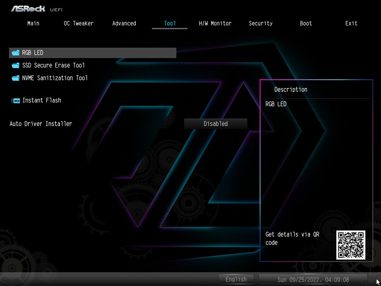Open the Auto Driver Installer Disabled dropdown
The width and height of the screenshot is (381, 286).
(x=215, y=124)
